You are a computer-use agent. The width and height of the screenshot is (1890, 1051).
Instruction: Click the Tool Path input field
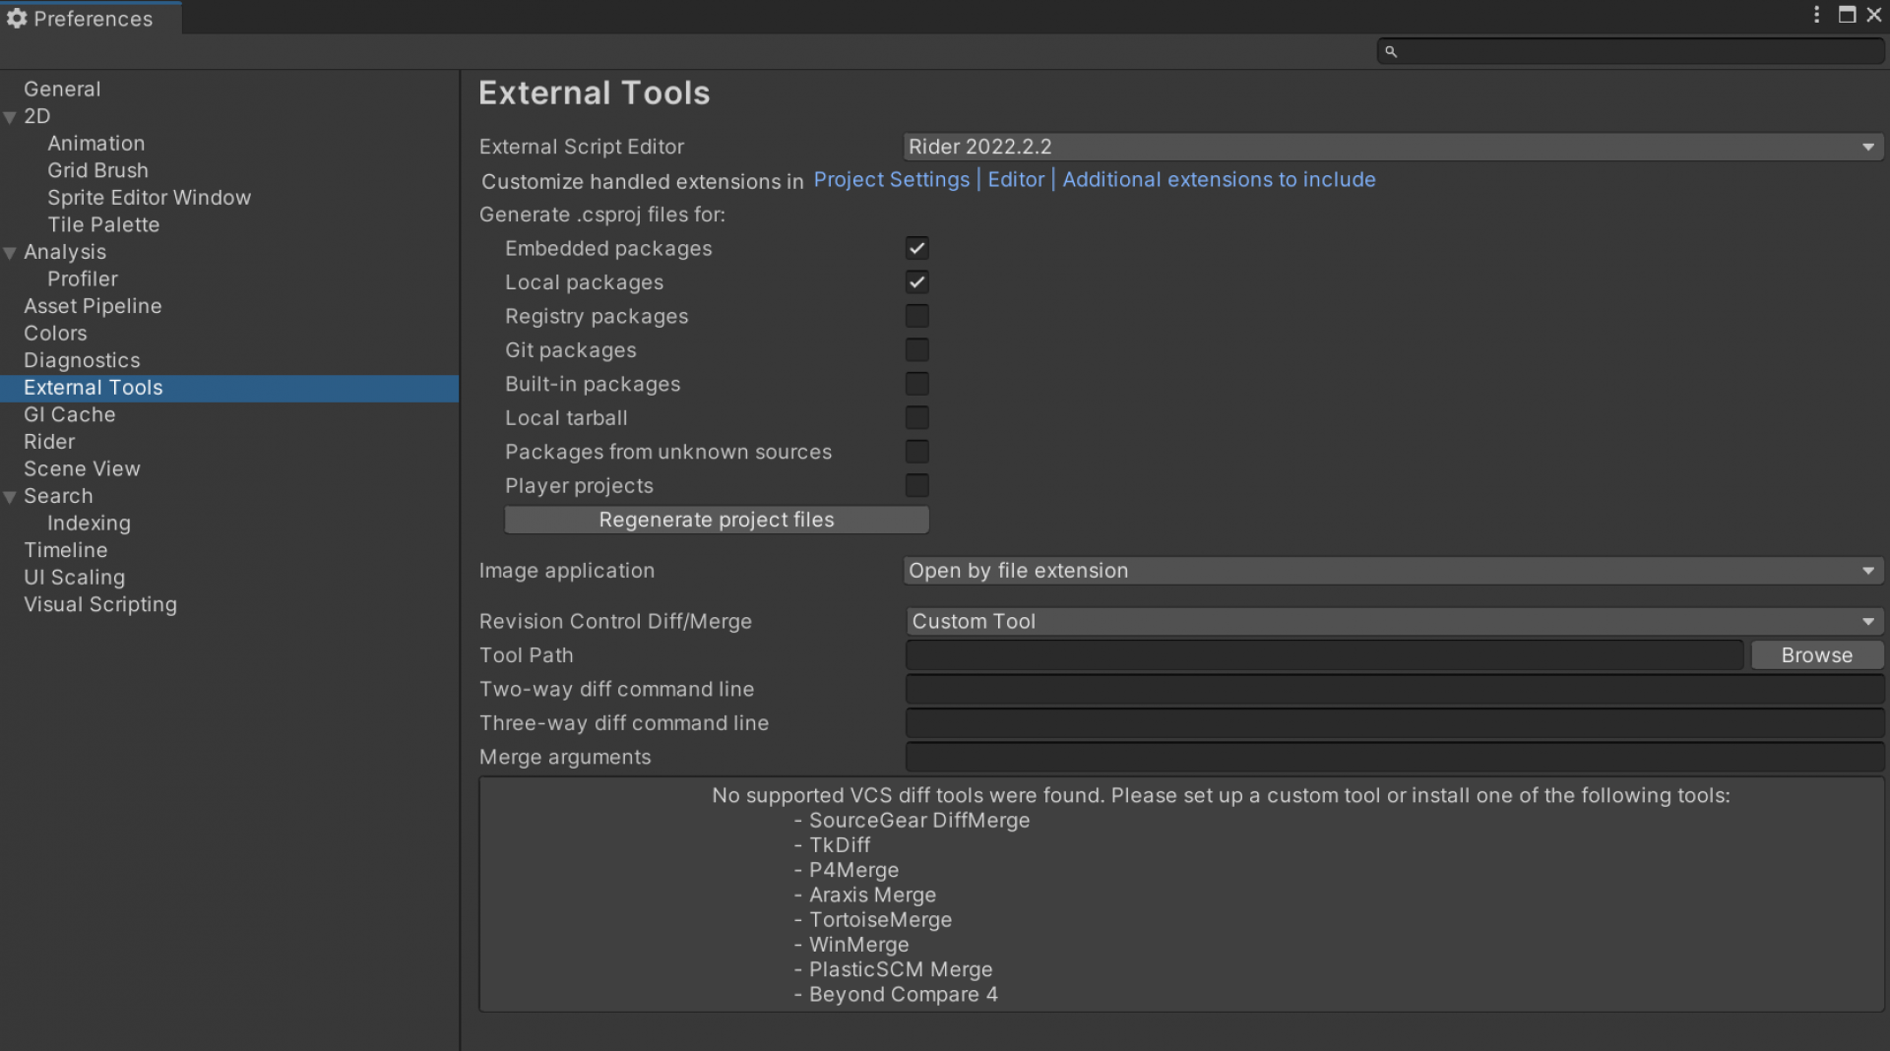click(1324, 655)
